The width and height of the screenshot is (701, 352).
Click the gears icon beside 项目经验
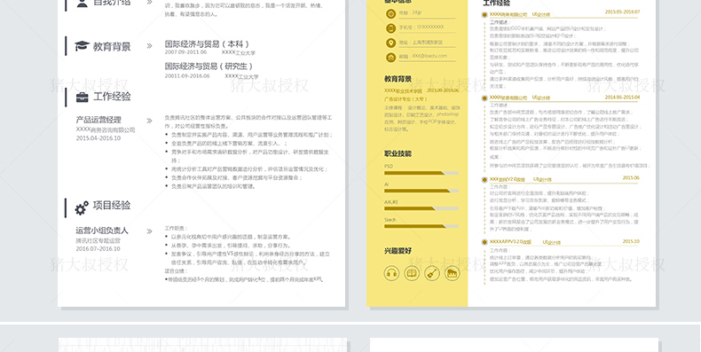(82, 207)
